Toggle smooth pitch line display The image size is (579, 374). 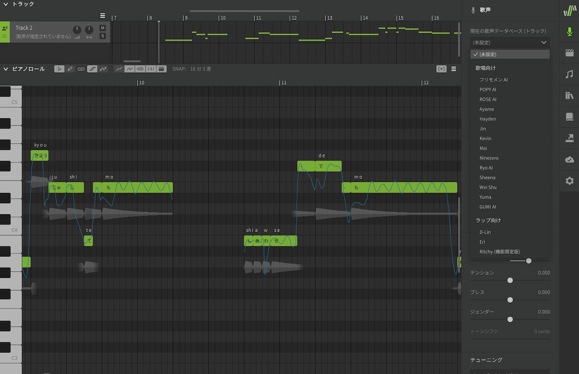pos(119,69)
